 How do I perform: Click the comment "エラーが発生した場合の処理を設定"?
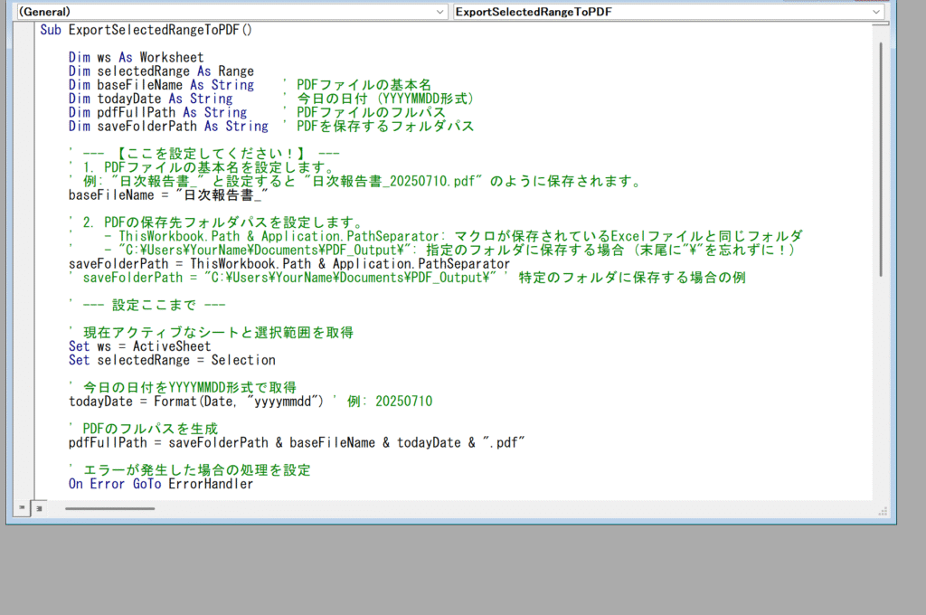pyautogui.click(x=196, y=470)
